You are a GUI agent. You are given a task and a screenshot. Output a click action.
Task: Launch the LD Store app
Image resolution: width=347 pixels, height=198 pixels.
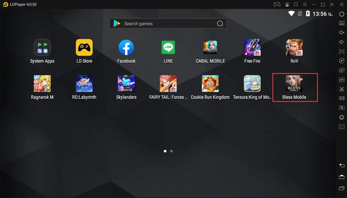84,47
